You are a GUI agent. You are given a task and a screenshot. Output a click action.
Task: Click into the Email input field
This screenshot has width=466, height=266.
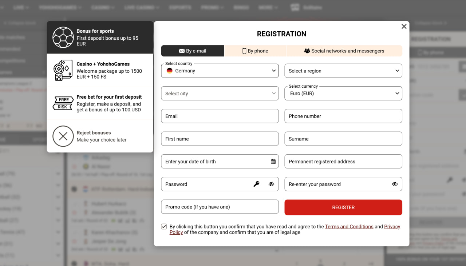point(220,116)
